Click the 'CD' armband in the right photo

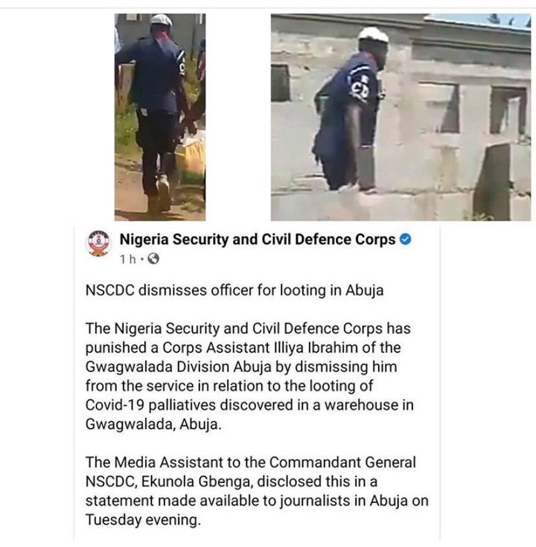click(361, 89)
